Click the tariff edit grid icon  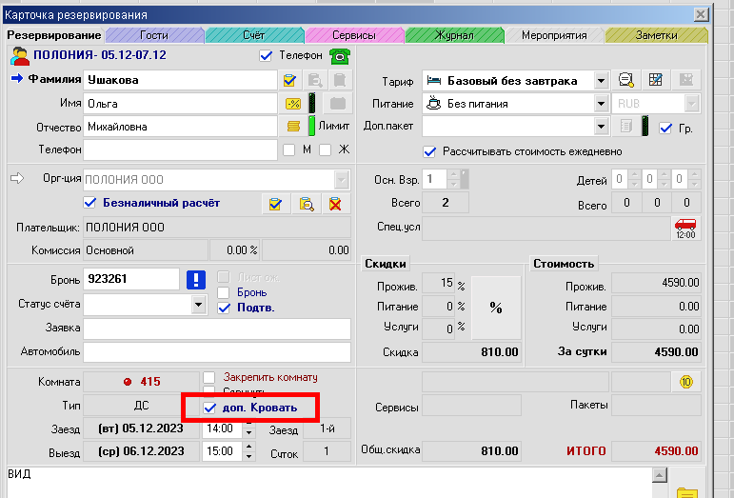pyautogui.click(x=655, y=80)
